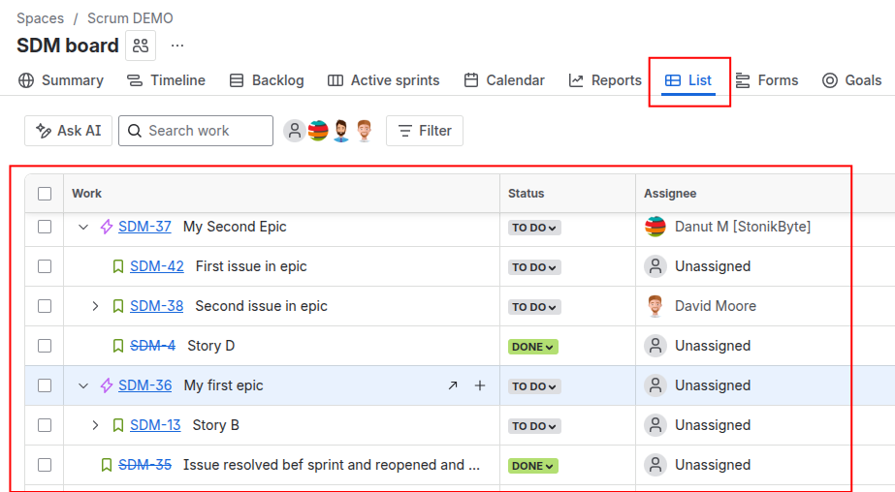Check the box for SDM-42 row
The image size is (895, 492).
point(45,266)
